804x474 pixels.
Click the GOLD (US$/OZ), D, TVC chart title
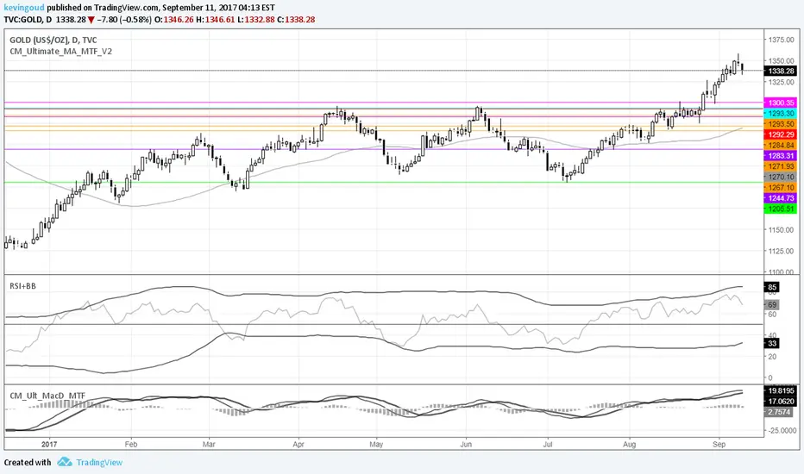(53, 40)
